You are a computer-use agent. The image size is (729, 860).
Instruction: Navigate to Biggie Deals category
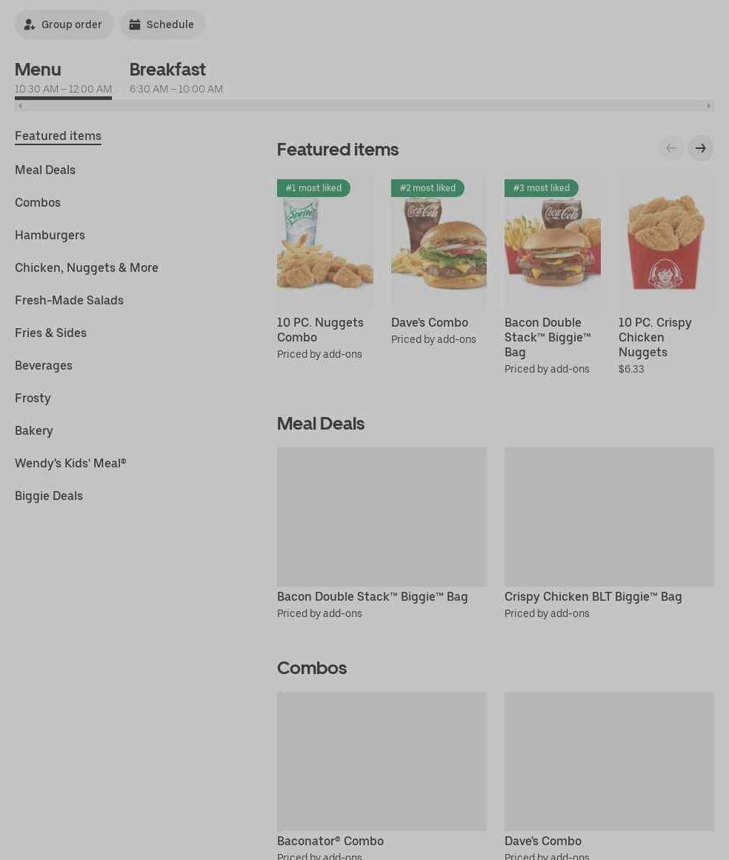[x=49, y=496]
